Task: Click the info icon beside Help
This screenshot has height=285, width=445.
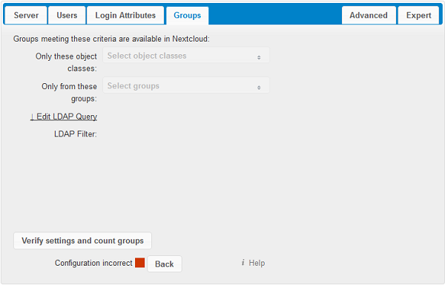Action: [243, 263]
